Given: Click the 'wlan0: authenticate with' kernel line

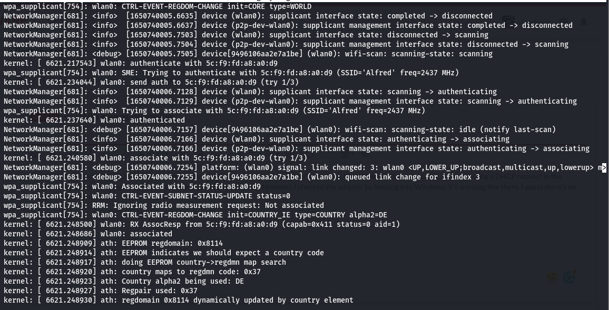Looking at the screenshot, I should click(x=141, y=63).
